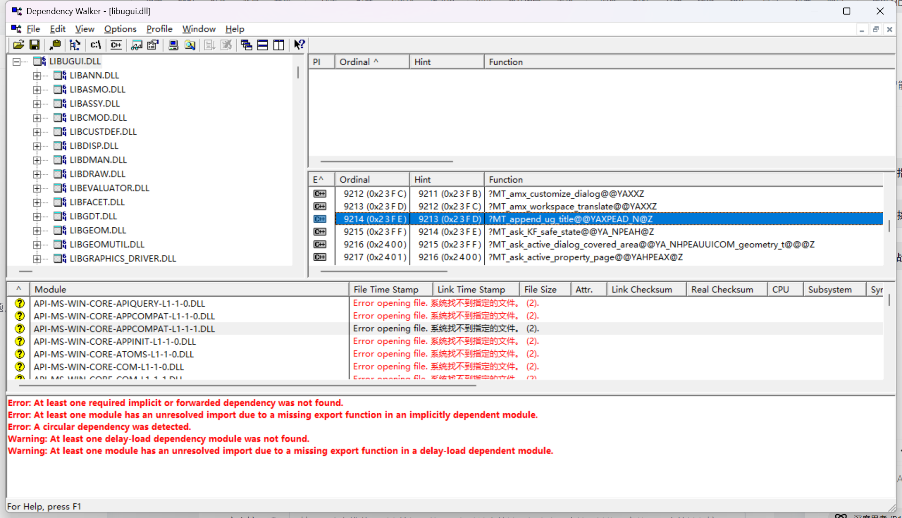Expand the LIBEVALUATOR.DLL tree node
This screenshot has width=902, height=518.
(37, 188)
